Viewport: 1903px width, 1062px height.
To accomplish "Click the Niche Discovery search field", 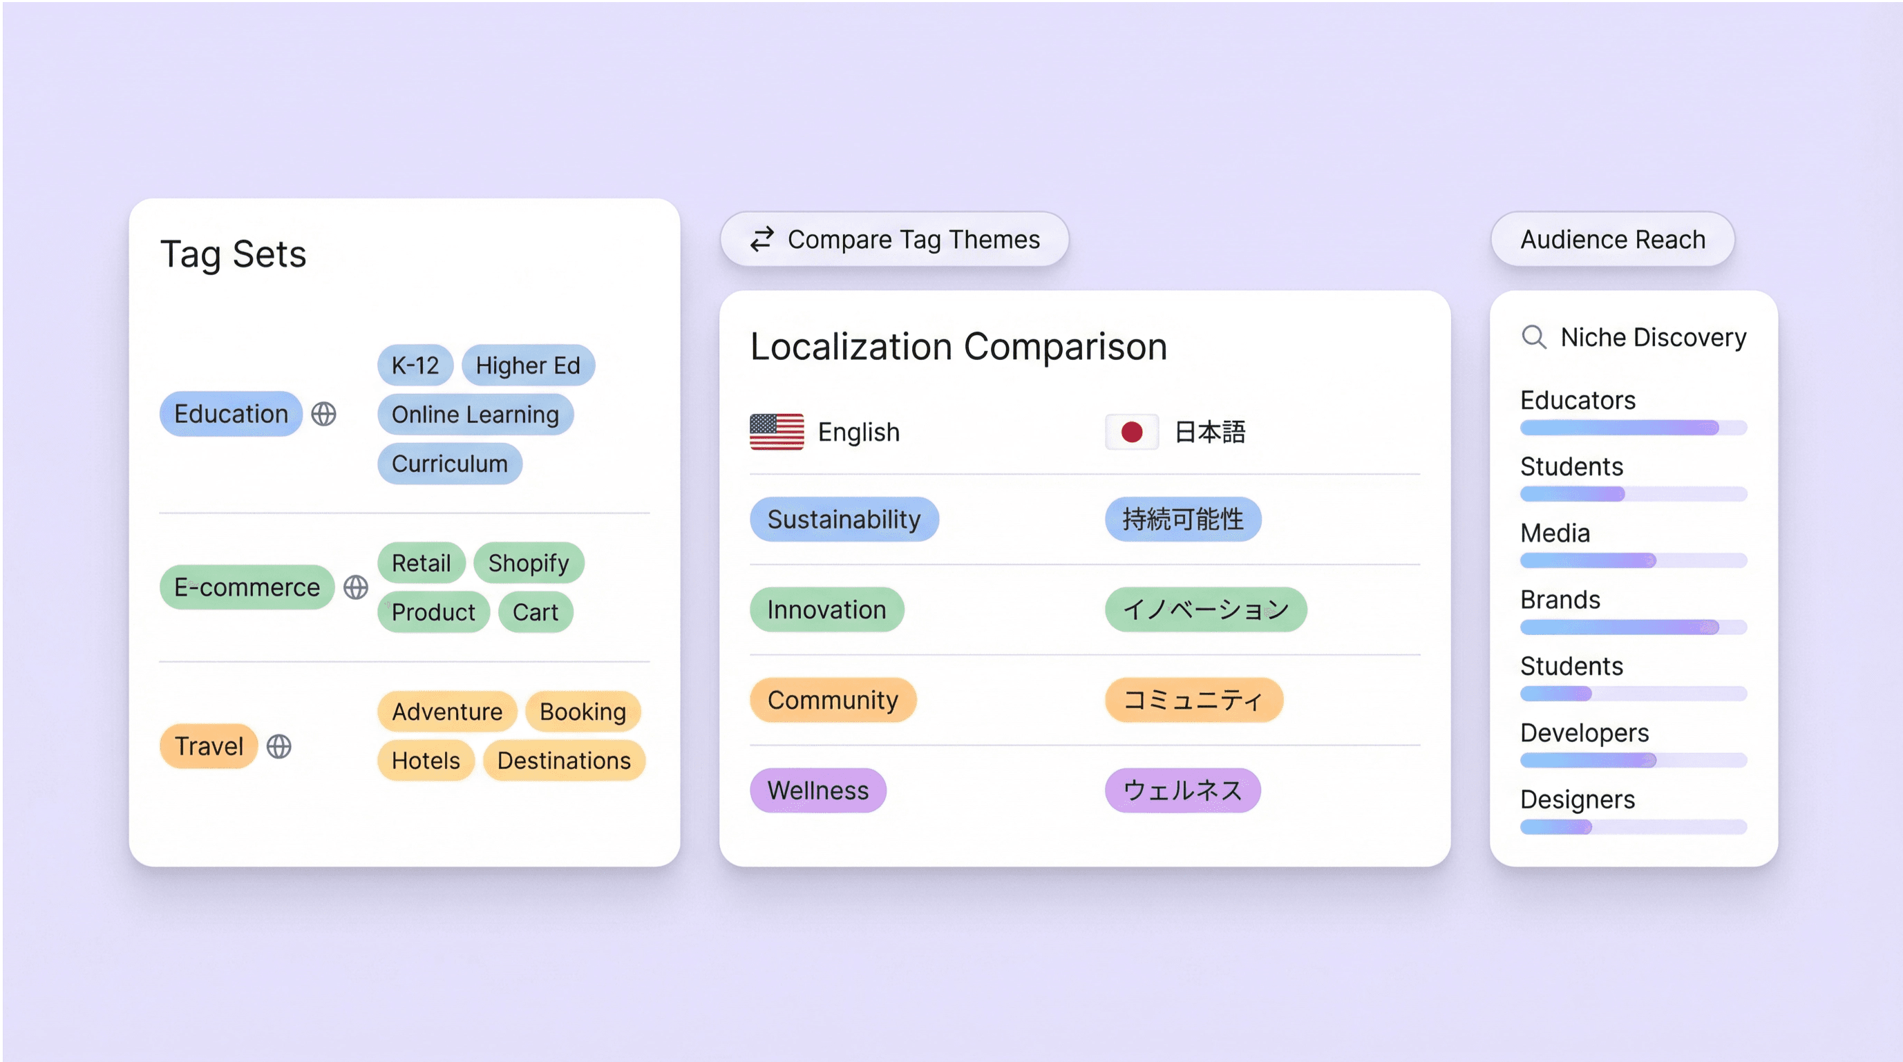I will (x=1653, y=336).
